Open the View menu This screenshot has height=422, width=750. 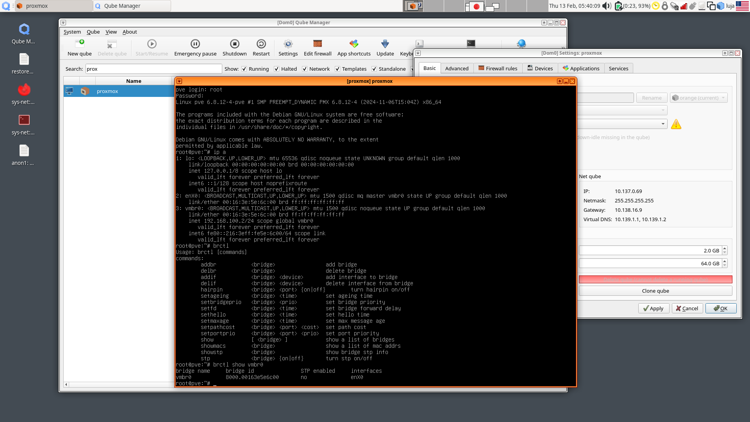coord(111,32)
